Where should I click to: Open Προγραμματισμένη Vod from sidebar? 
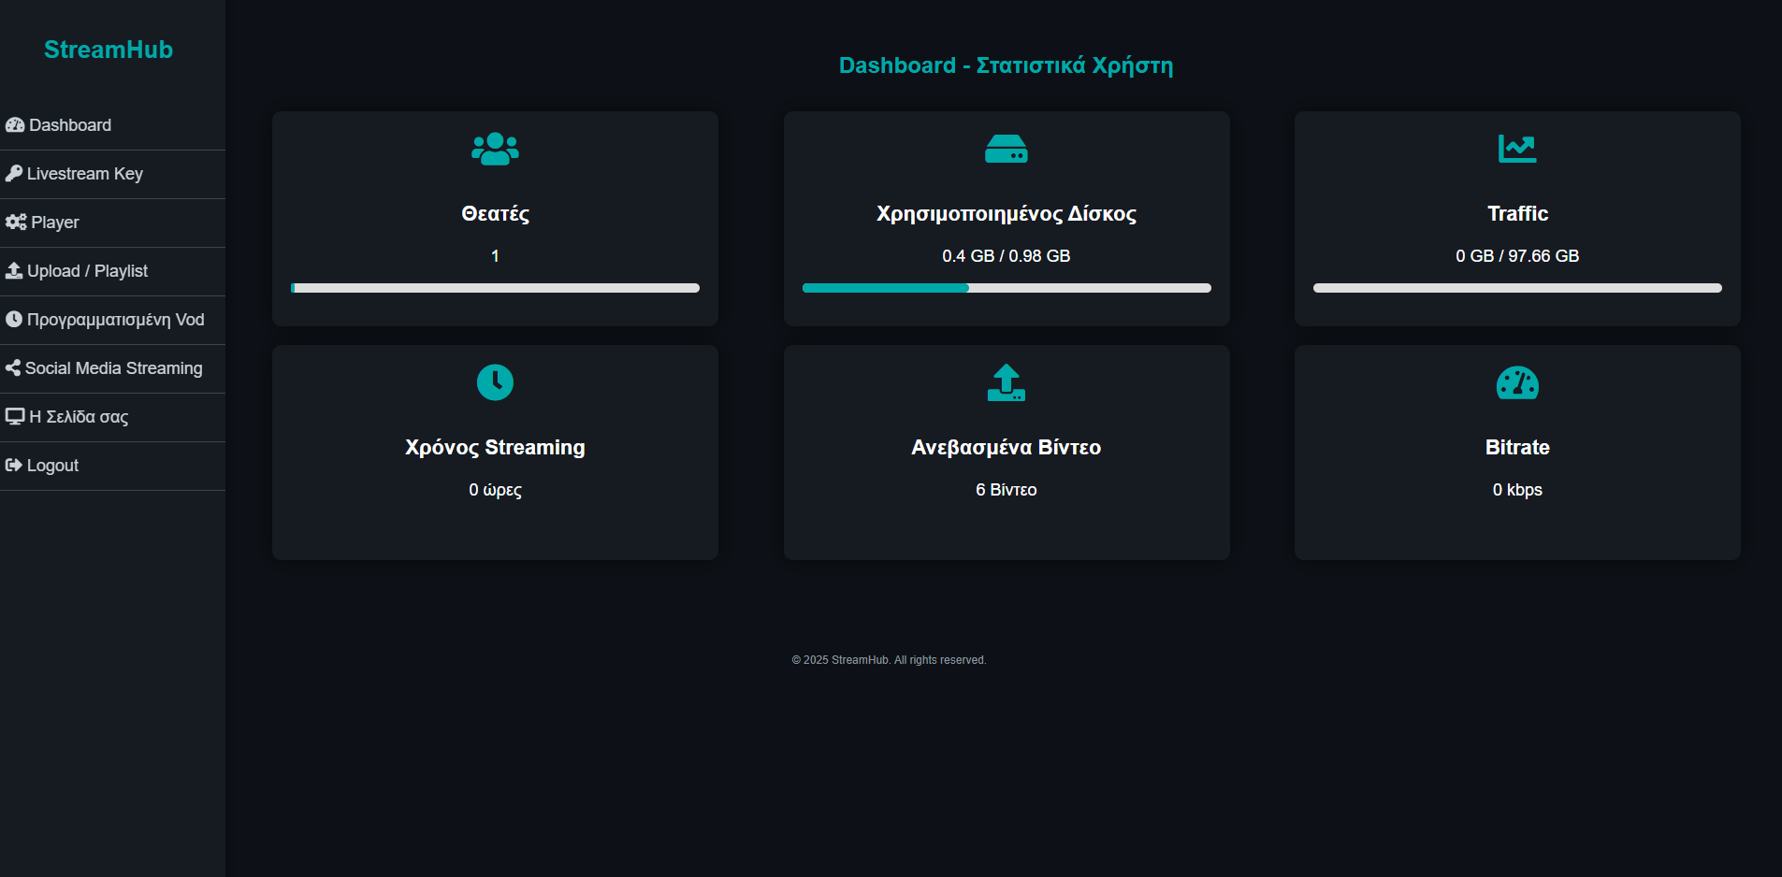(115, 320)
